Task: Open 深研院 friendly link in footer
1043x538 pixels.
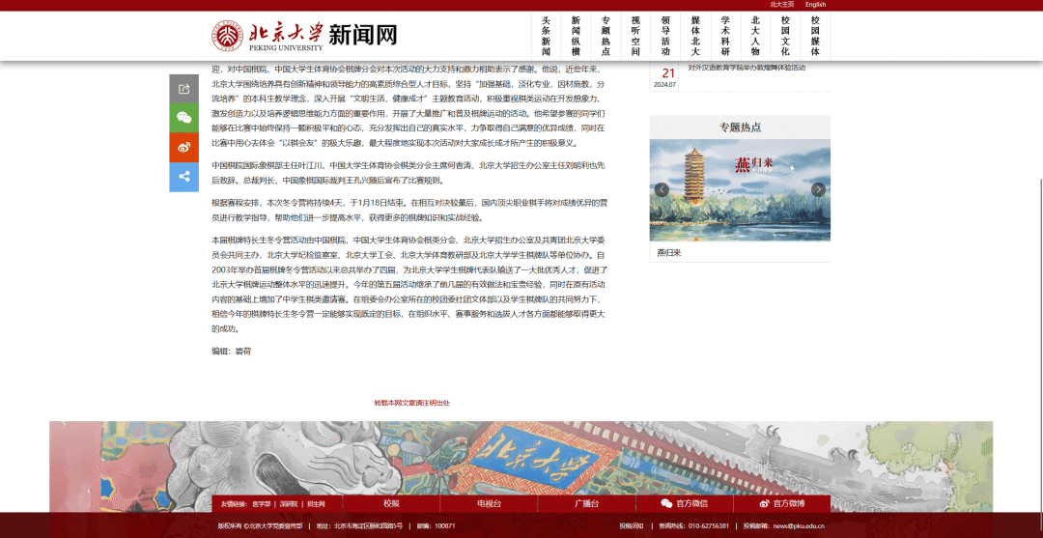Action: 289,504
